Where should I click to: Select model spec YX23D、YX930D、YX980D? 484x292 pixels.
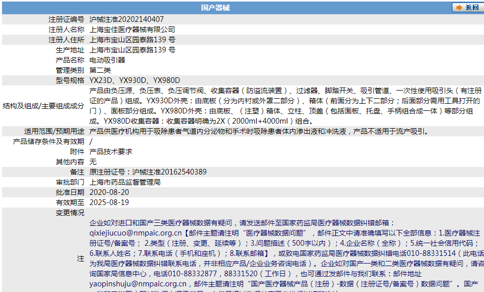pyautogui.click(x=135, y=80)
